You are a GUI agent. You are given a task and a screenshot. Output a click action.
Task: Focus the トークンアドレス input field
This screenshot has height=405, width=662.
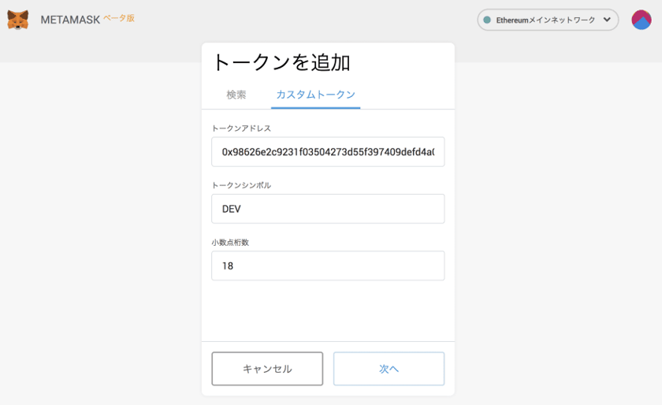[x=328, y=151]
